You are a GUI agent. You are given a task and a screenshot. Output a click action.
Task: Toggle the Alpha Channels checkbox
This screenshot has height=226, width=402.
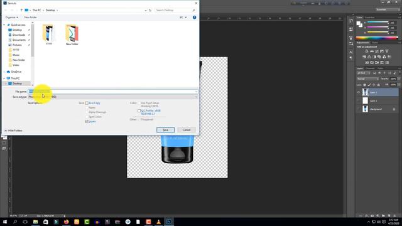87,112
